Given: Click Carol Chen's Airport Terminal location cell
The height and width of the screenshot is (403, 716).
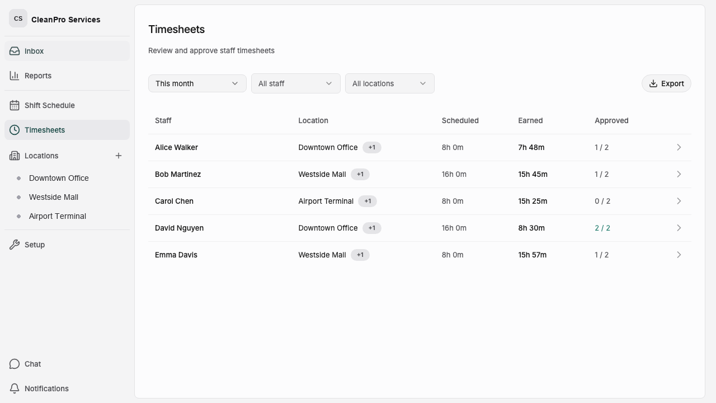Looking at the screenshot, I should tap(326, 201).
